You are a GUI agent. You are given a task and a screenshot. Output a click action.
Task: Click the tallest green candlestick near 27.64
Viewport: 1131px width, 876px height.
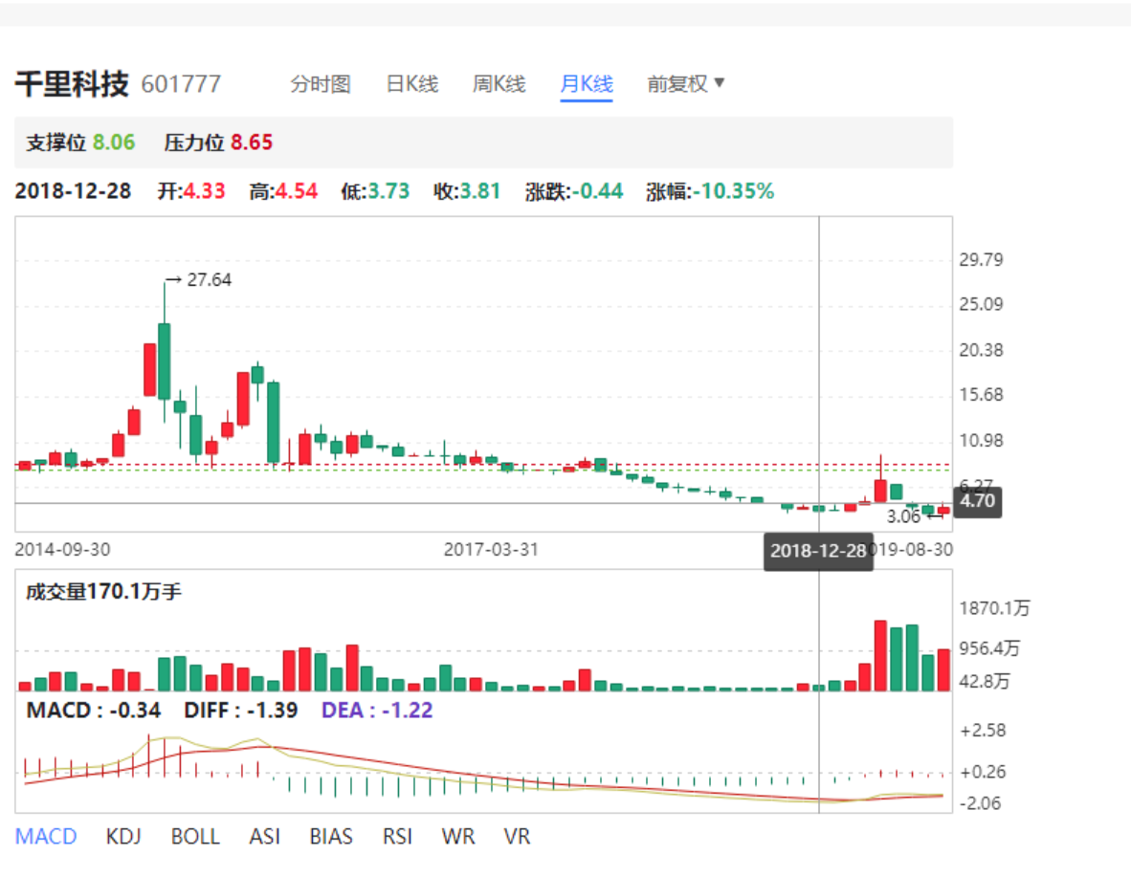(165, 361)
